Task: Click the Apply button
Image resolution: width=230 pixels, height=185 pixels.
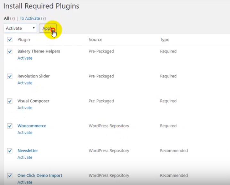Action: (48, 28)
